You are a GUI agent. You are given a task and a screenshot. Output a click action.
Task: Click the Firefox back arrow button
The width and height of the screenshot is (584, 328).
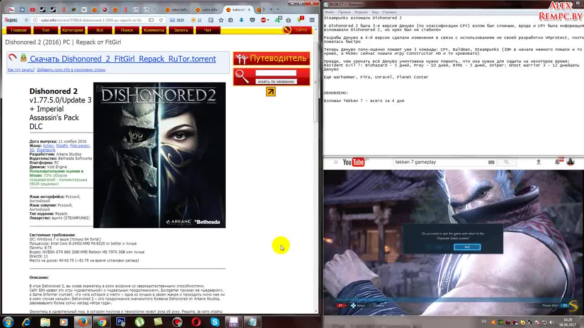pos(26,20)
